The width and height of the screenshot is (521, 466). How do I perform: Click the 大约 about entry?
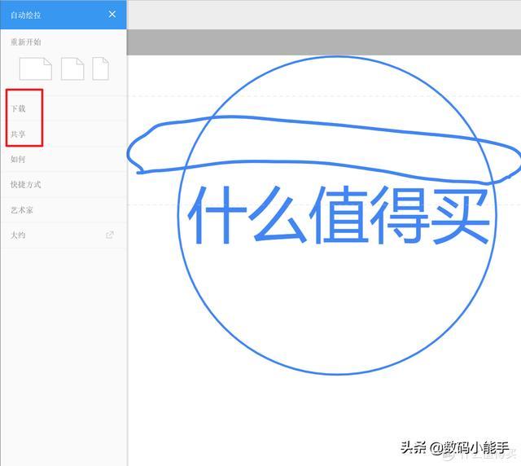tap(19, 235)
